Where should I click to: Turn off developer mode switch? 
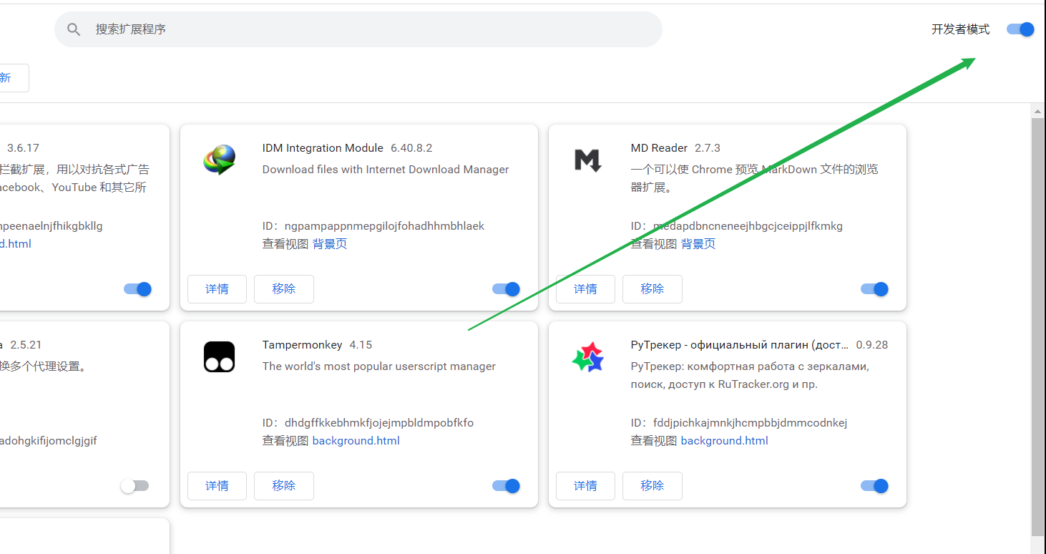tap(1020, 29)
